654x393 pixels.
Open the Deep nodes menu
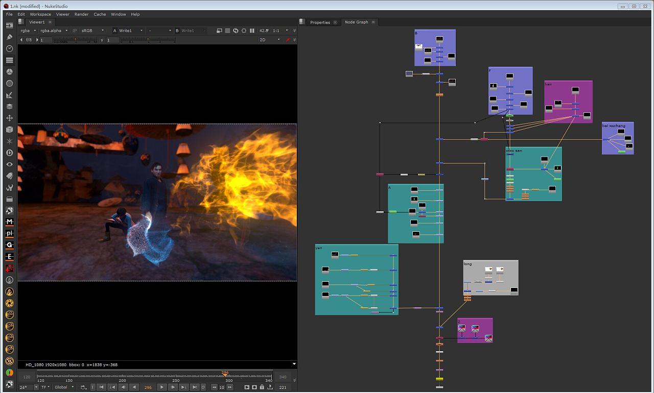coord(9,153)
